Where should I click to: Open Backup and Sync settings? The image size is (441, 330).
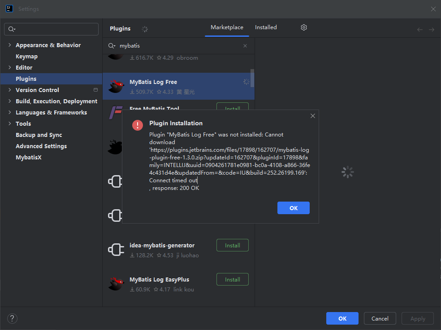point(39,135)
